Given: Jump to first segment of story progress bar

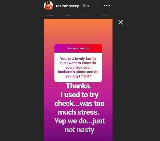Looking at the screenshot, I should pos(45,15).
